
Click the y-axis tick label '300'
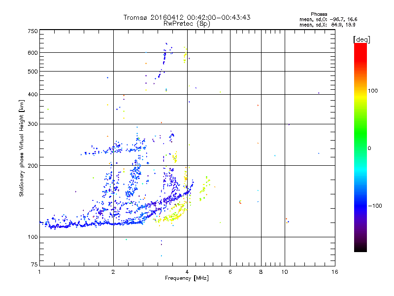(x=33, y=124)
